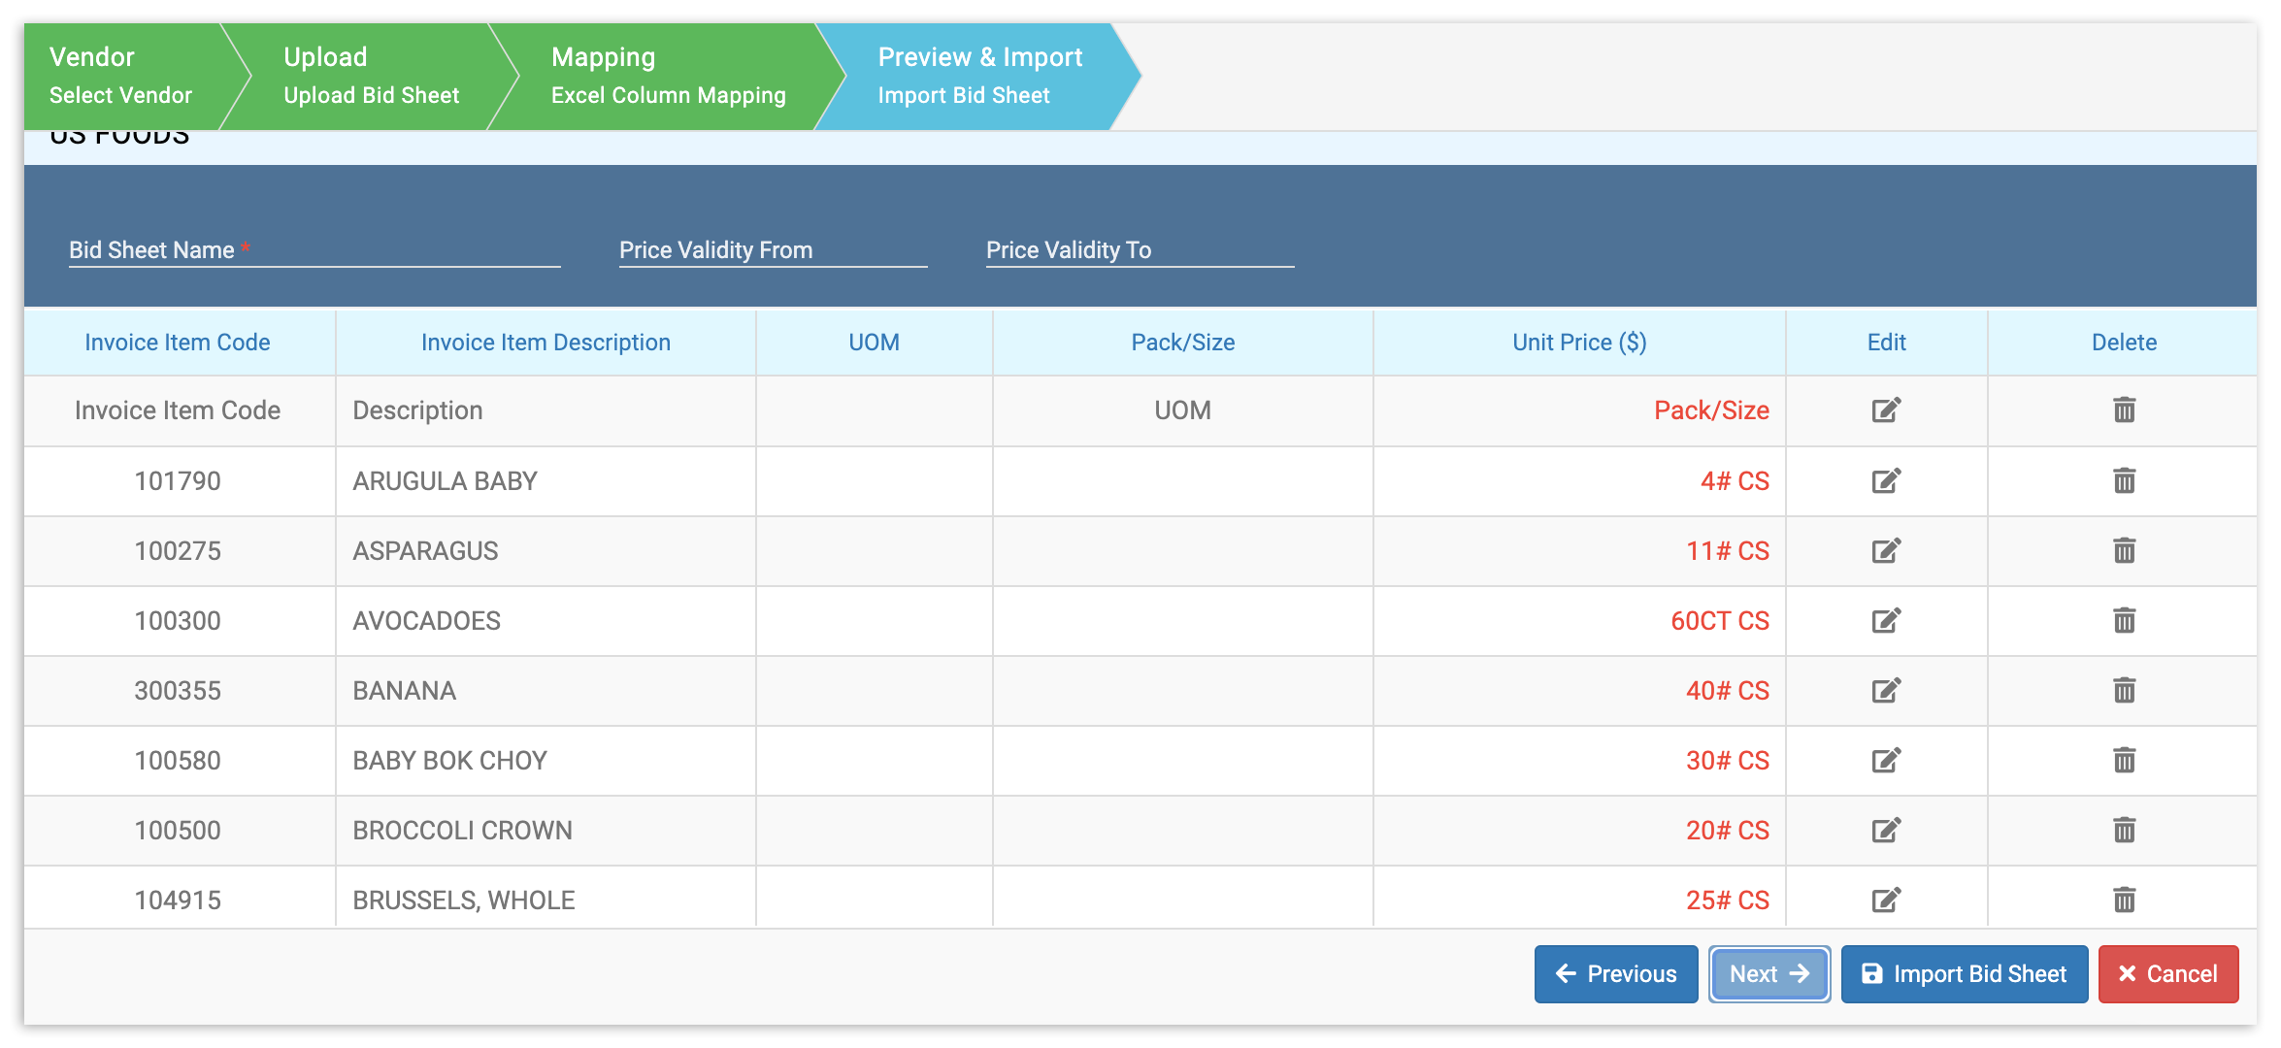Open the Price Validity From field
Viewport: 2281px width, 1048px height.
pos(773,250)
